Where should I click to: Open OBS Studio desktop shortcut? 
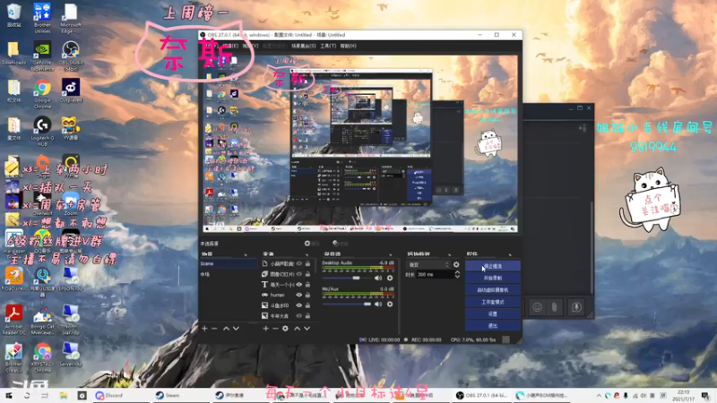coord(71,55)
